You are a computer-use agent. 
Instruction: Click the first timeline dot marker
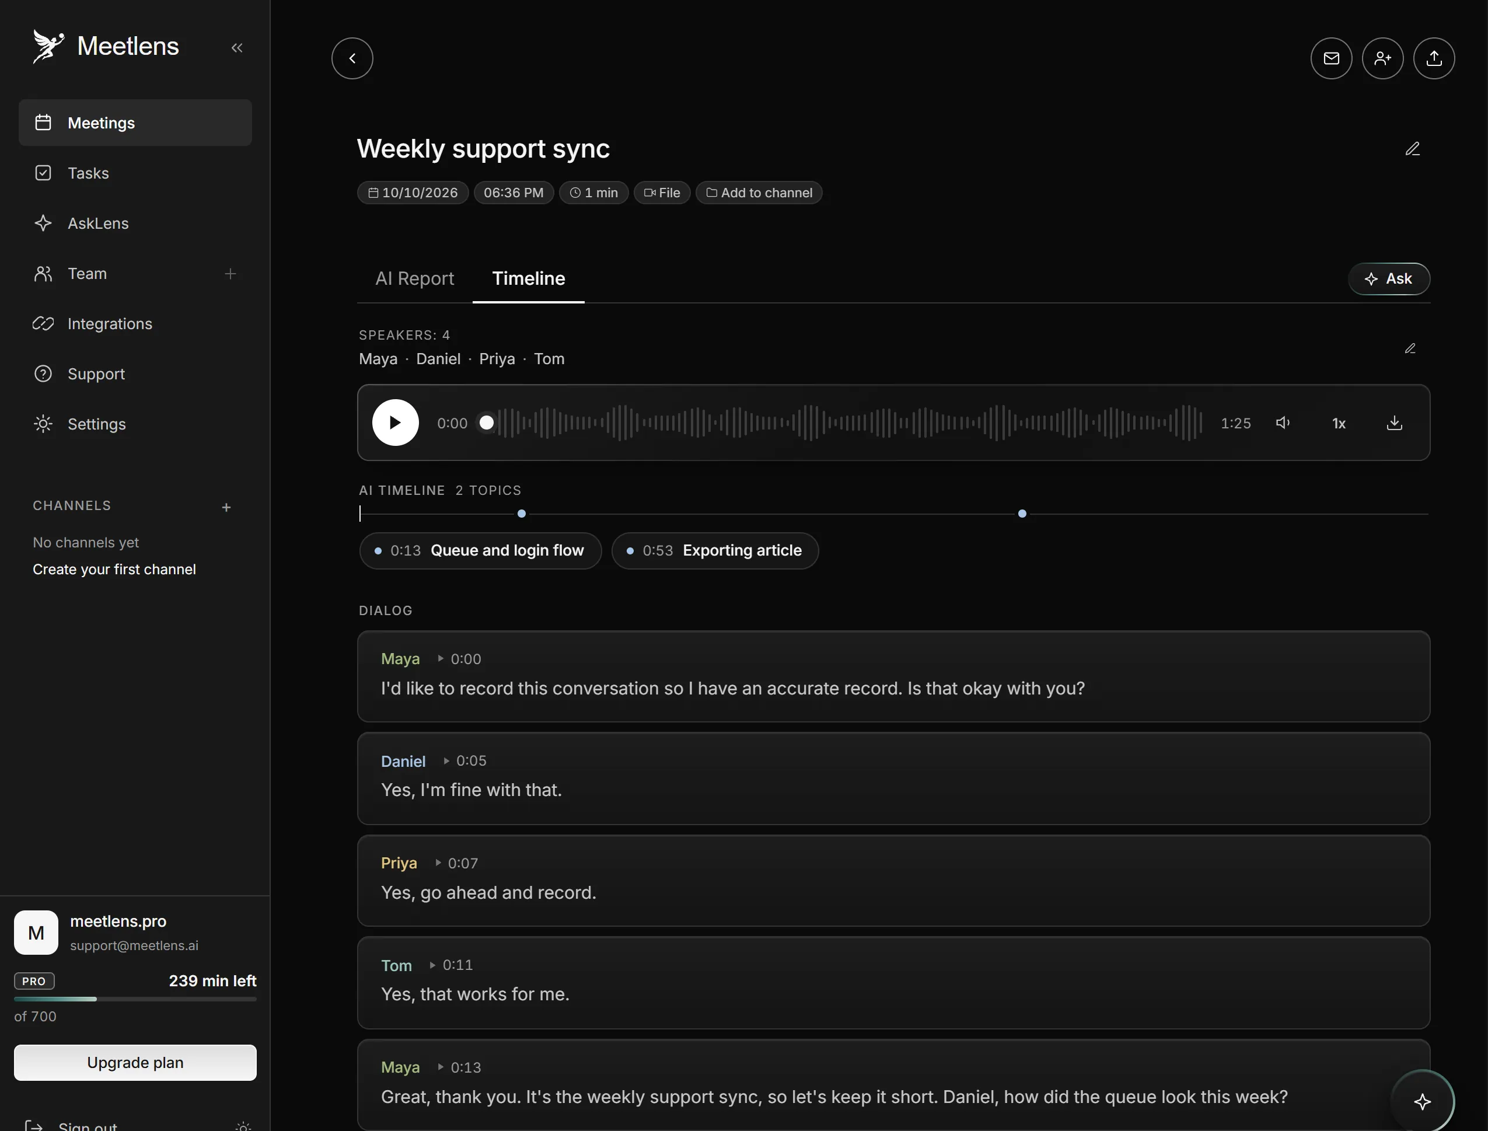click(521, 514)
